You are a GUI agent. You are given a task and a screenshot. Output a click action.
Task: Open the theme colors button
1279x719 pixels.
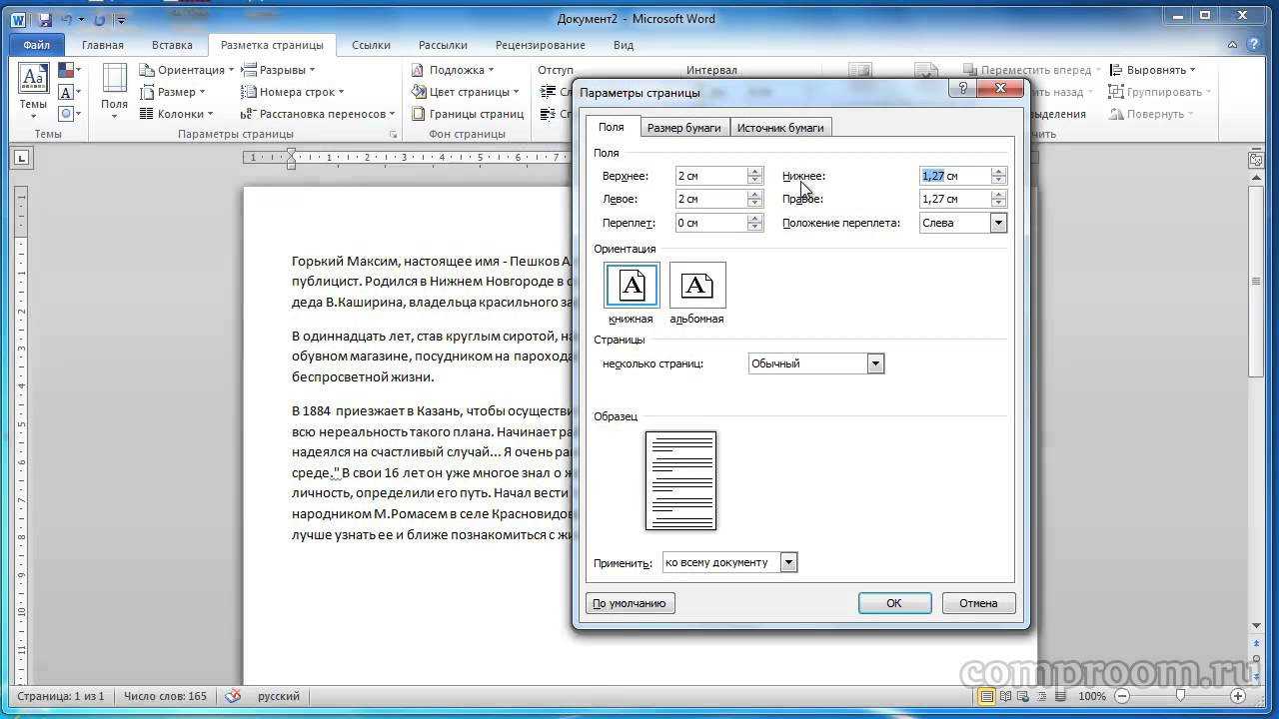tap(68, 70)
